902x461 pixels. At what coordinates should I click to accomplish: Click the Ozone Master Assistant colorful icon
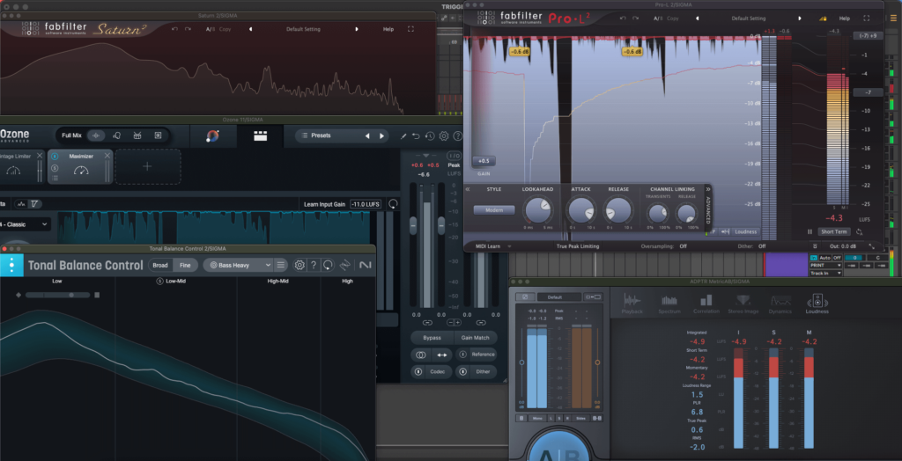(212, 136)
